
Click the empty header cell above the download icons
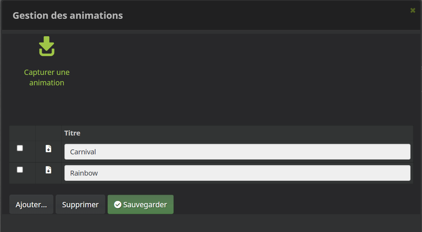tap(48, 133)
